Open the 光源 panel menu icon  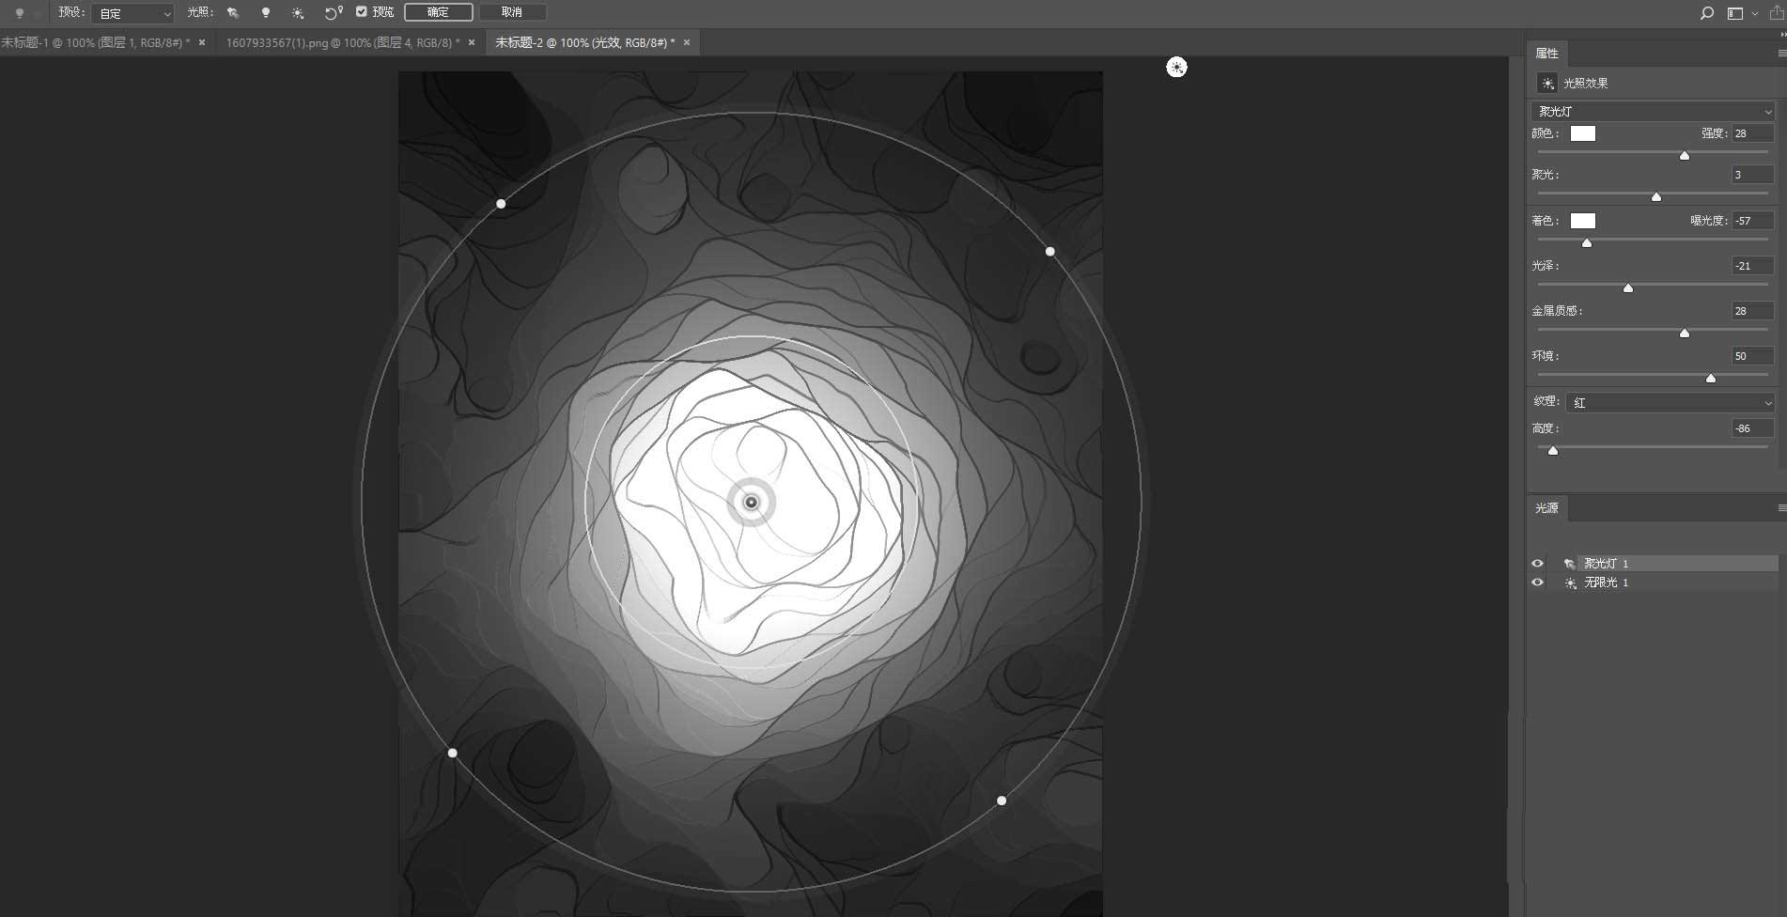pos(1781,508)
